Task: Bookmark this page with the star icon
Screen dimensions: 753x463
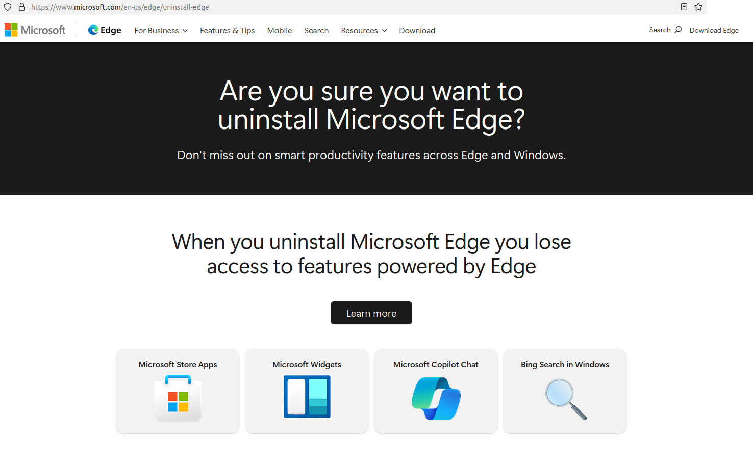Action: pyautogui.click(x=698, y=7)
